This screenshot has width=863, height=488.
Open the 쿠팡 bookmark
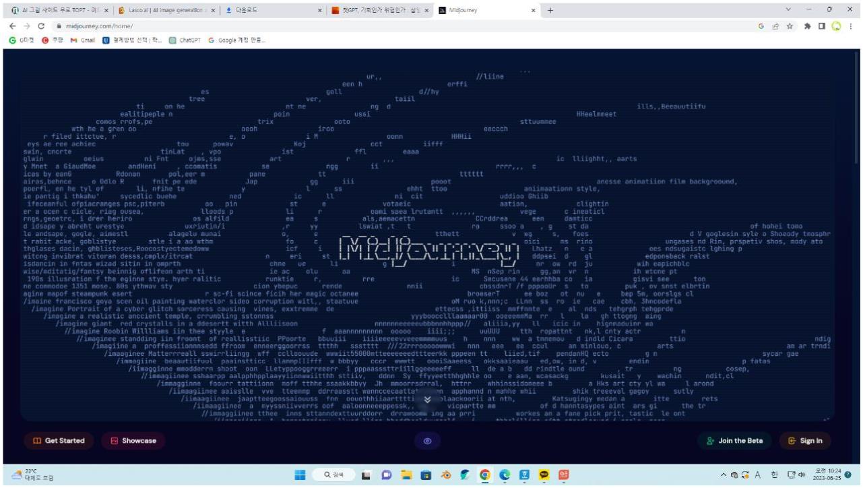point(53,40)
